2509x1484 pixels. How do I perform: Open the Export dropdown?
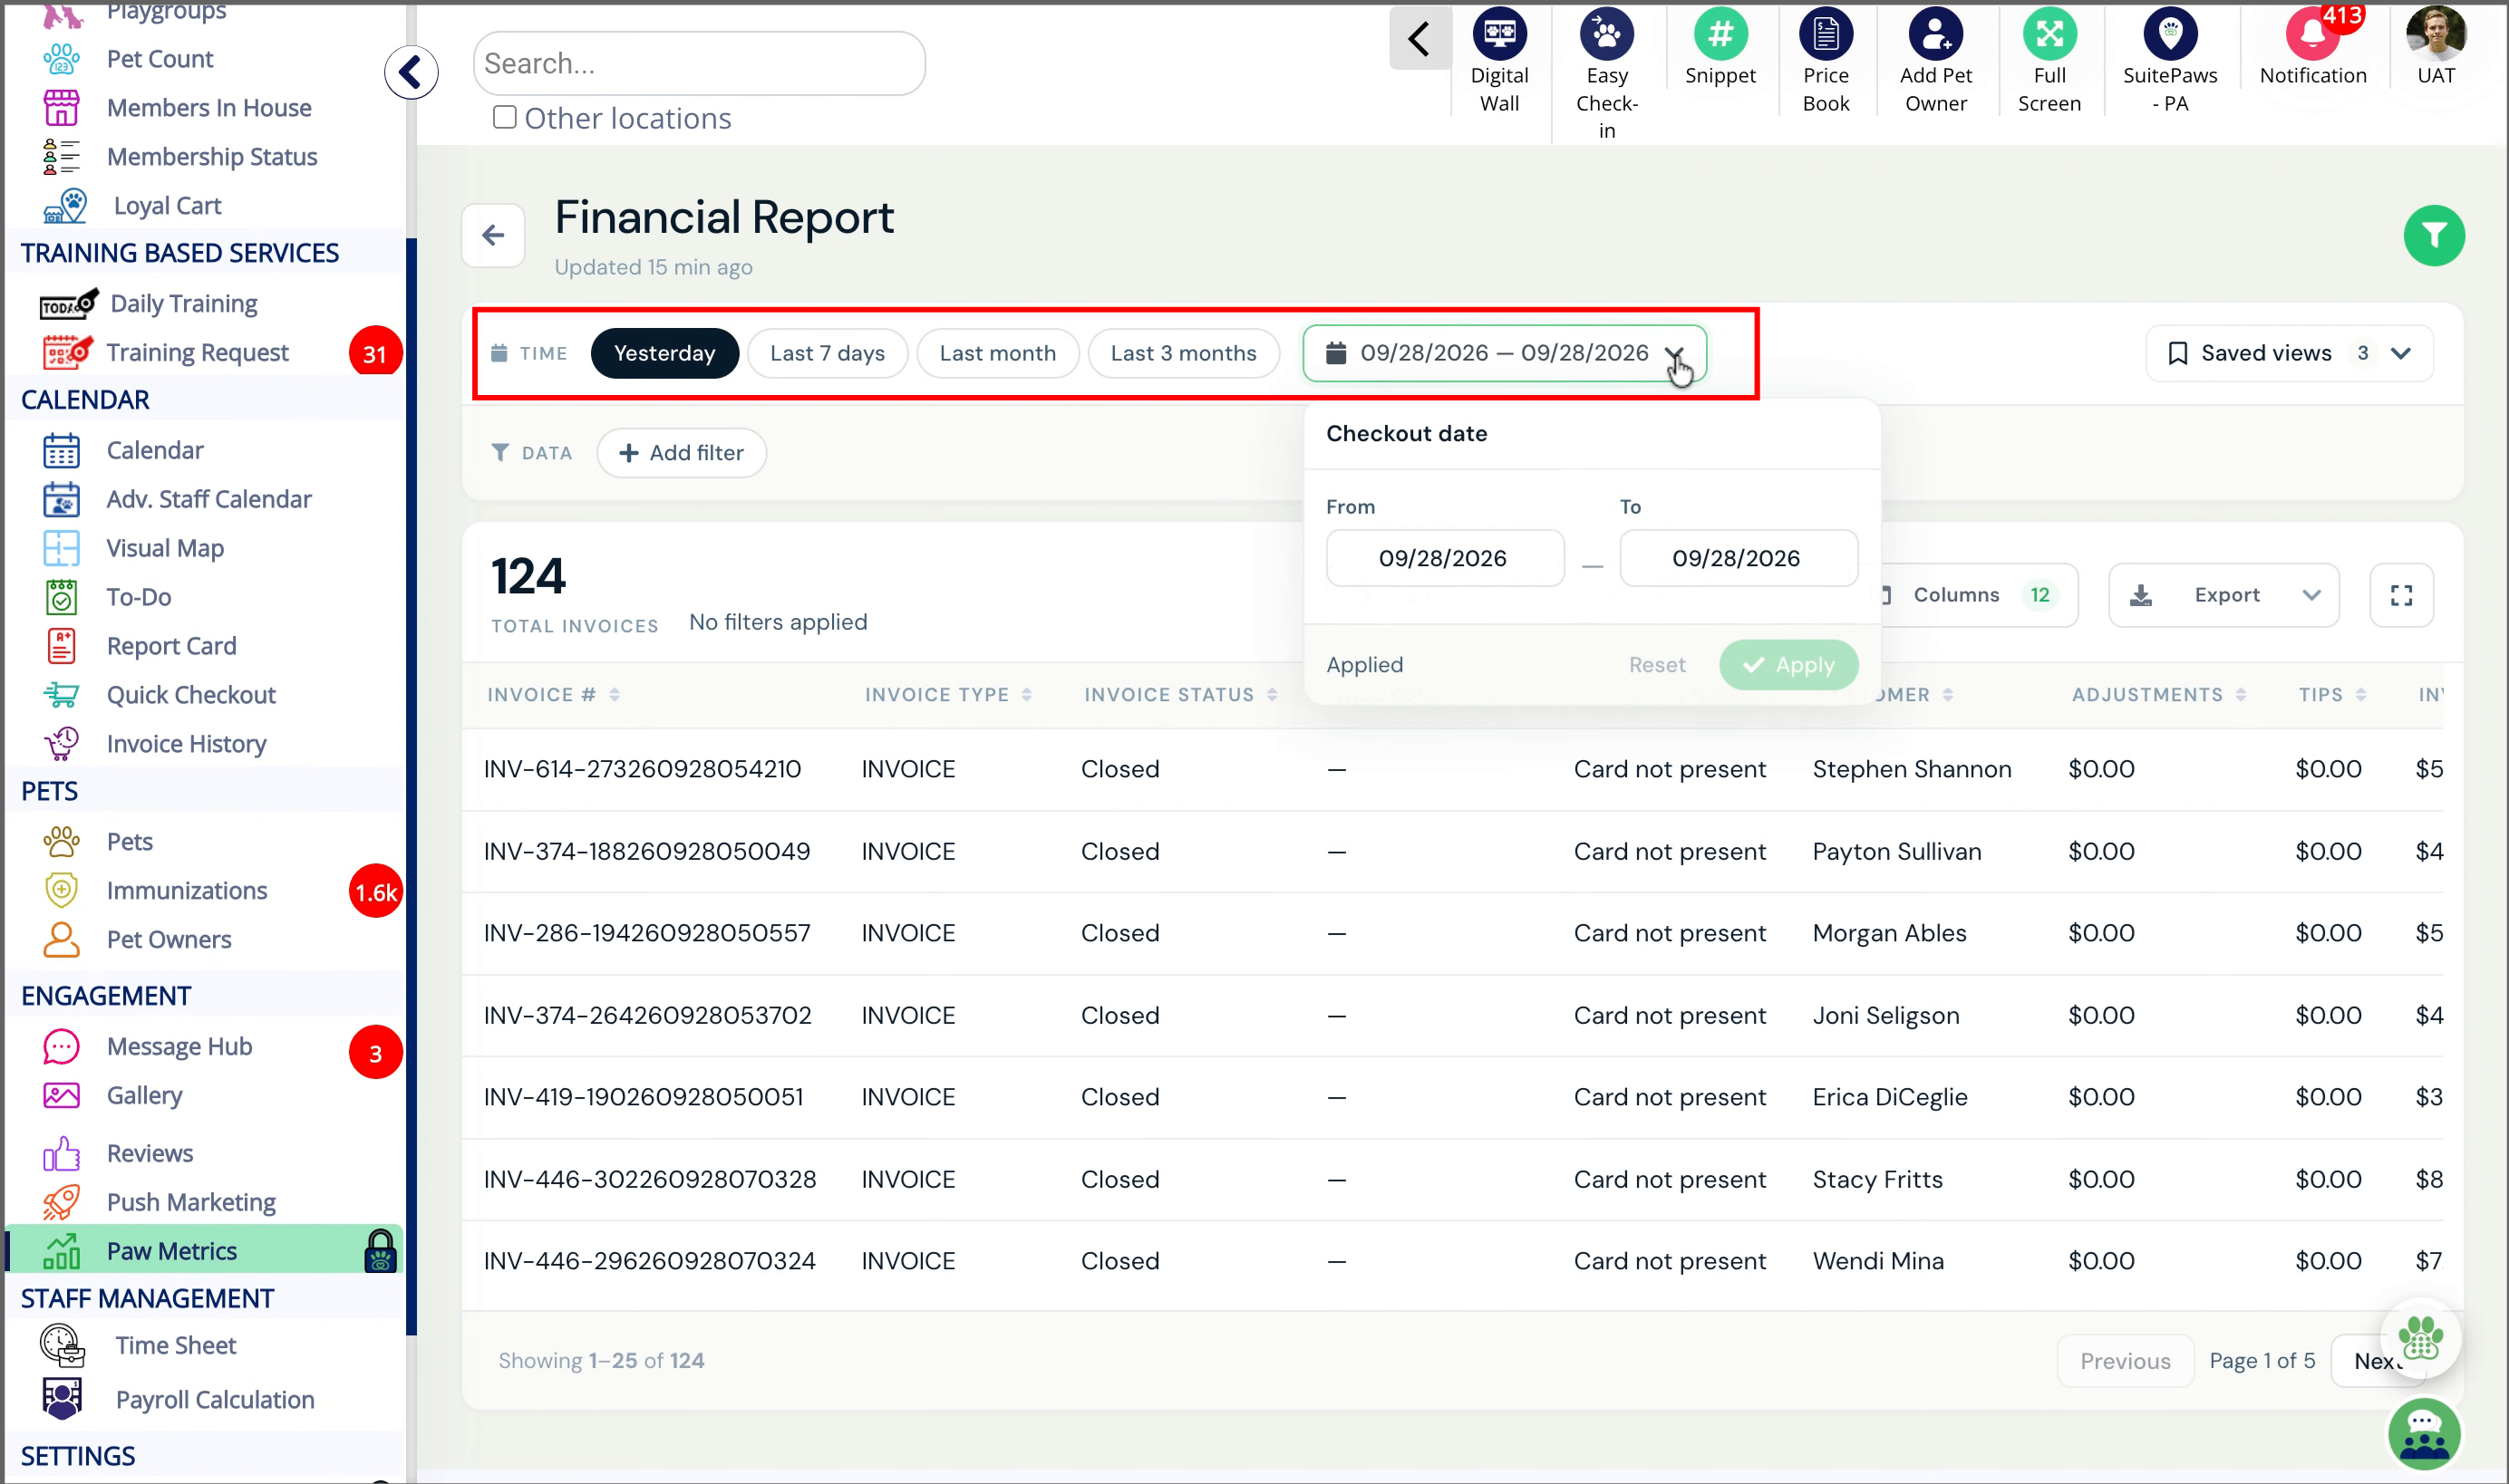[2222, 595]
